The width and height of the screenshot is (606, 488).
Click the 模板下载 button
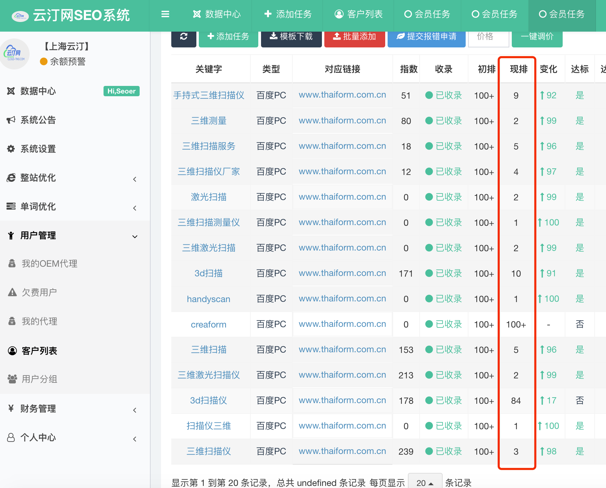(291, 36)
